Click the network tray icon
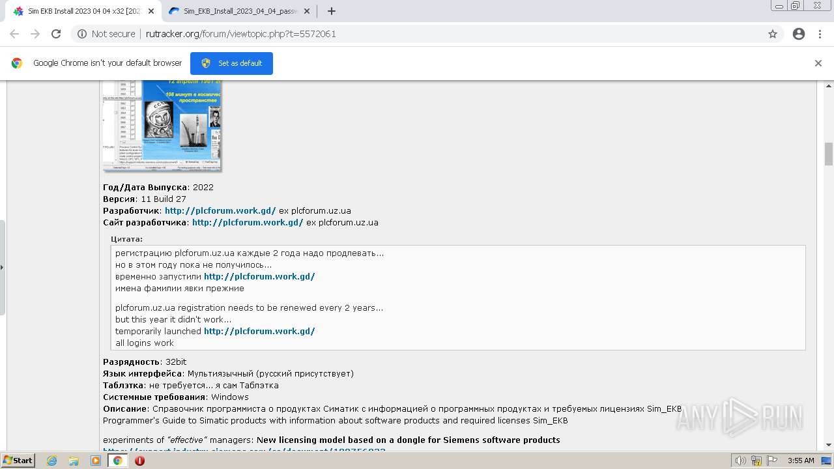 756,461
